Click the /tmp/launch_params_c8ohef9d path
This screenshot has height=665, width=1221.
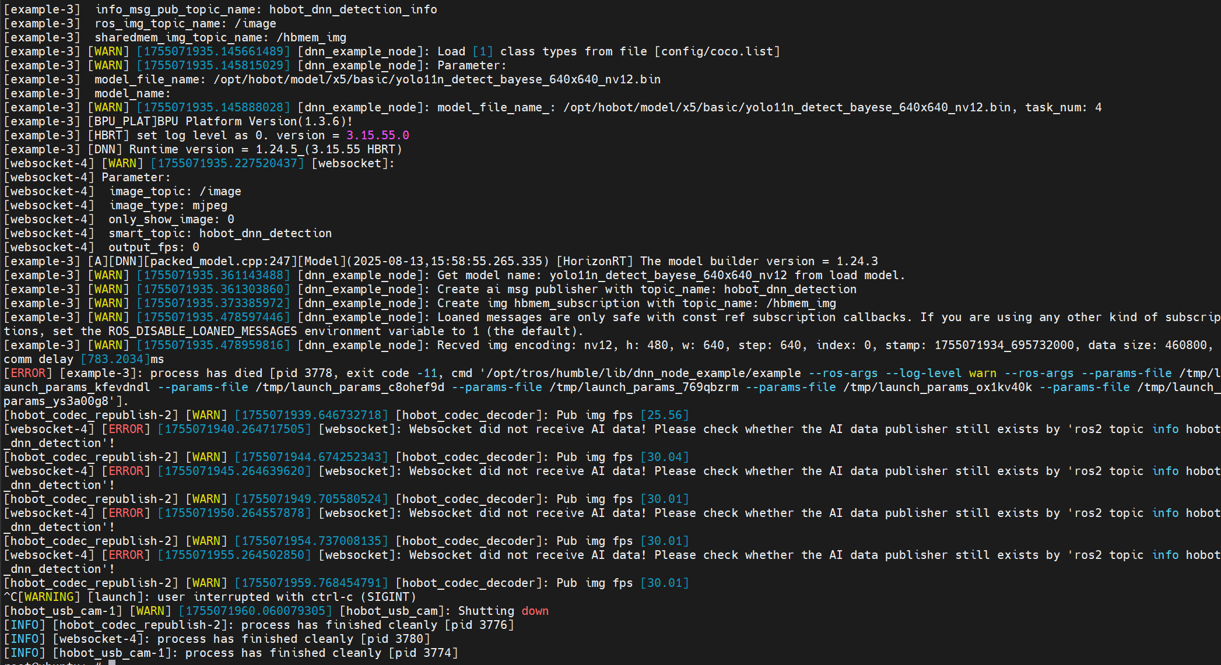[x=350, y=387]
